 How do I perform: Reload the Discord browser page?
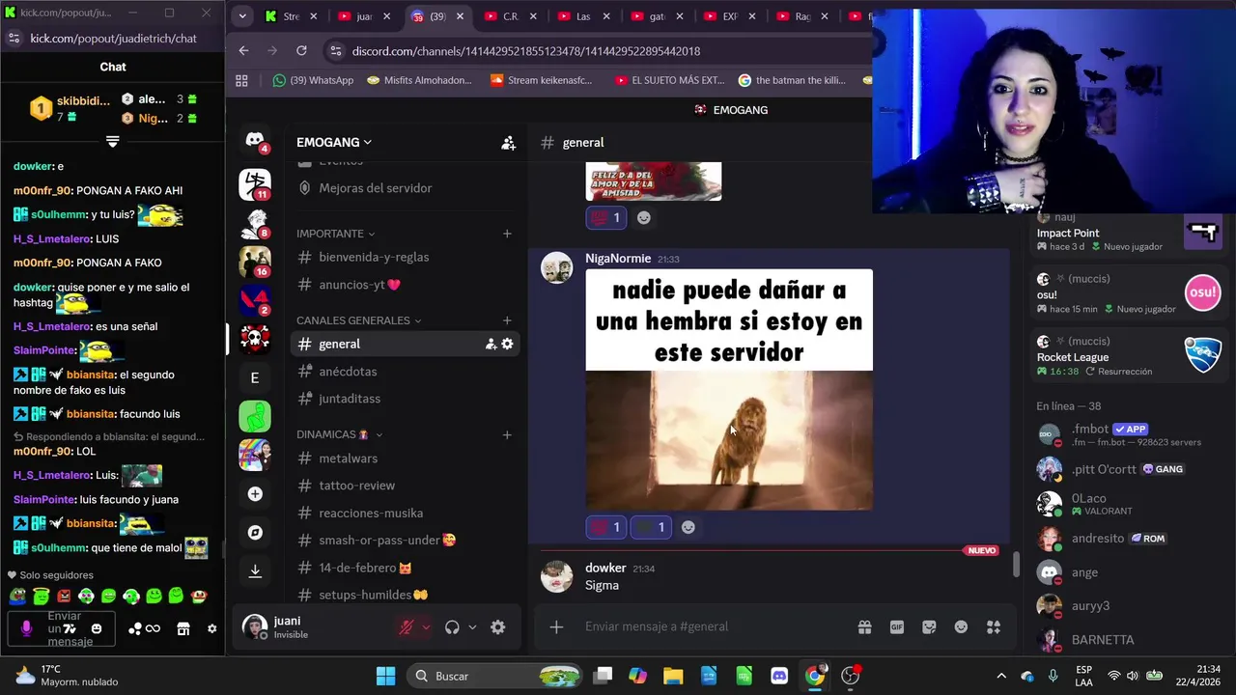(301, 50)
